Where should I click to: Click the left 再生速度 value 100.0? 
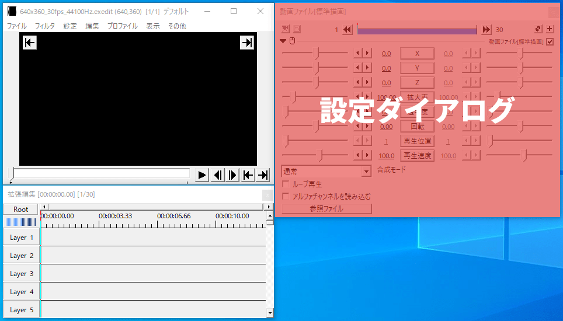[x=387, y=156]
